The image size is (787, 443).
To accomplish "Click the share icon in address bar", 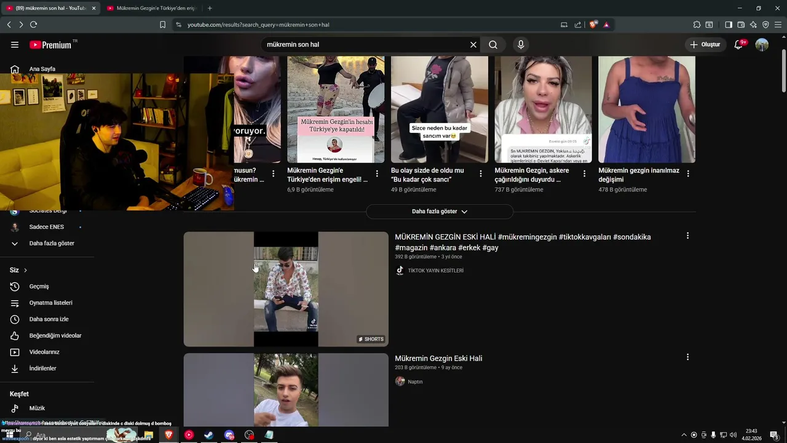I will (x=578, y=25).
